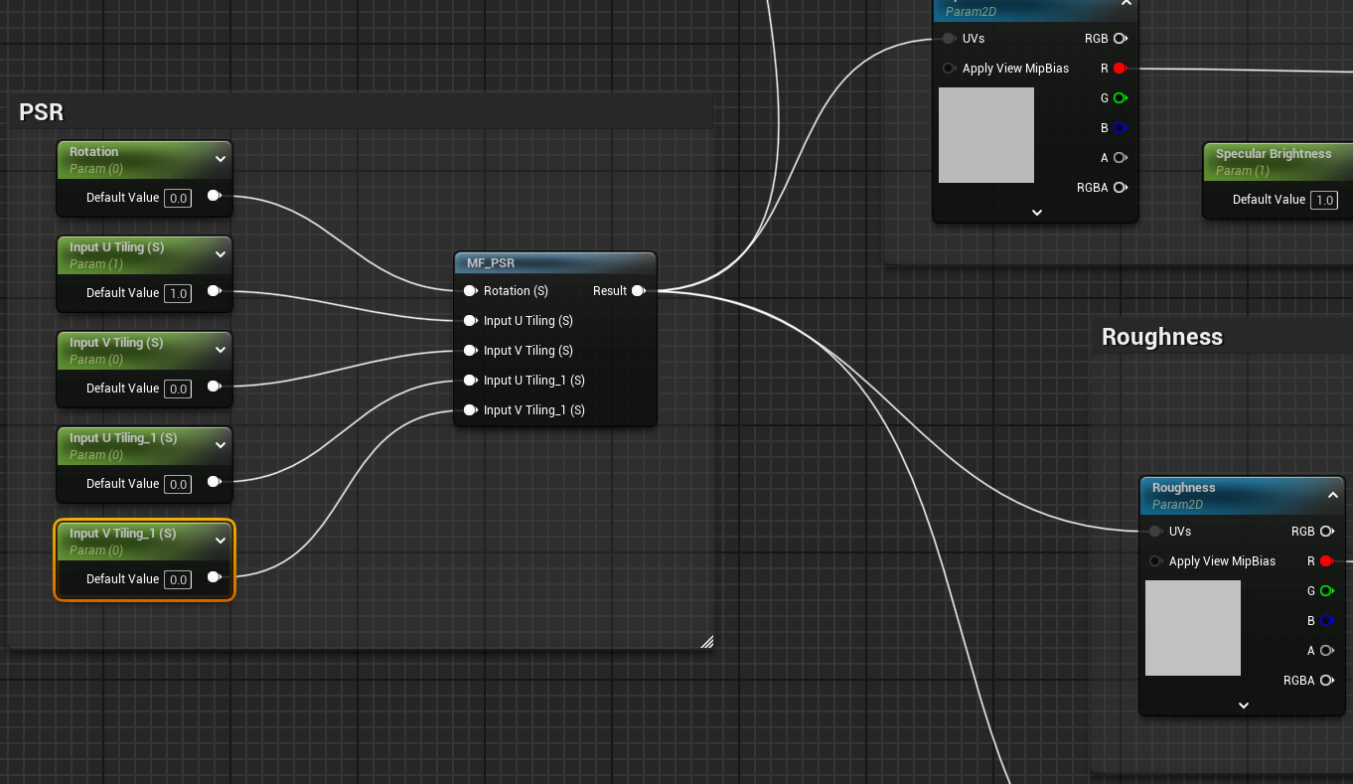This screenshot has height=784, width=1353.
Task: Click MF_PSR Input V Tiling (S) input pin
Action: point(471,351)
